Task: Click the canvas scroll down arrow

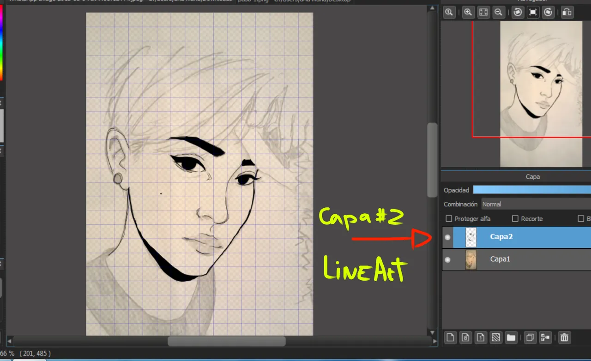Action: pyautogui.click(x=433, y=332)
